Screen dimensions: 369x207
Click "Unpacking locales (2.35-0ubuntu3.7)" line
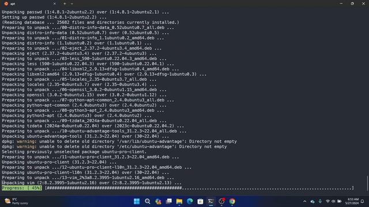[x=79, y=85]
